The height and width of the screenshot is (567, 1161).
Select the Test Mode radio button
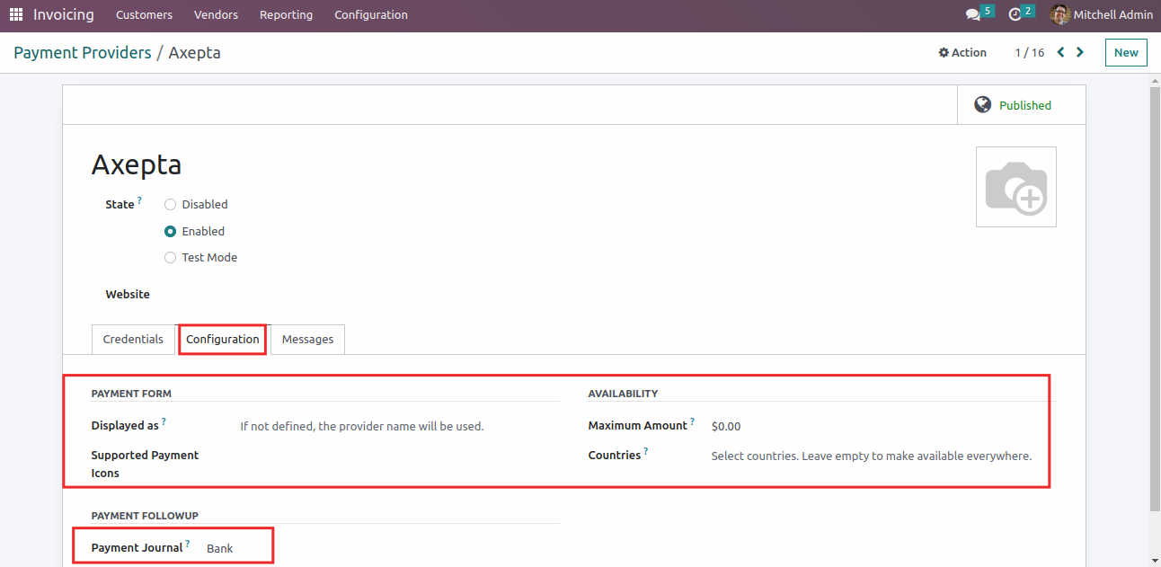click(170, 257)
